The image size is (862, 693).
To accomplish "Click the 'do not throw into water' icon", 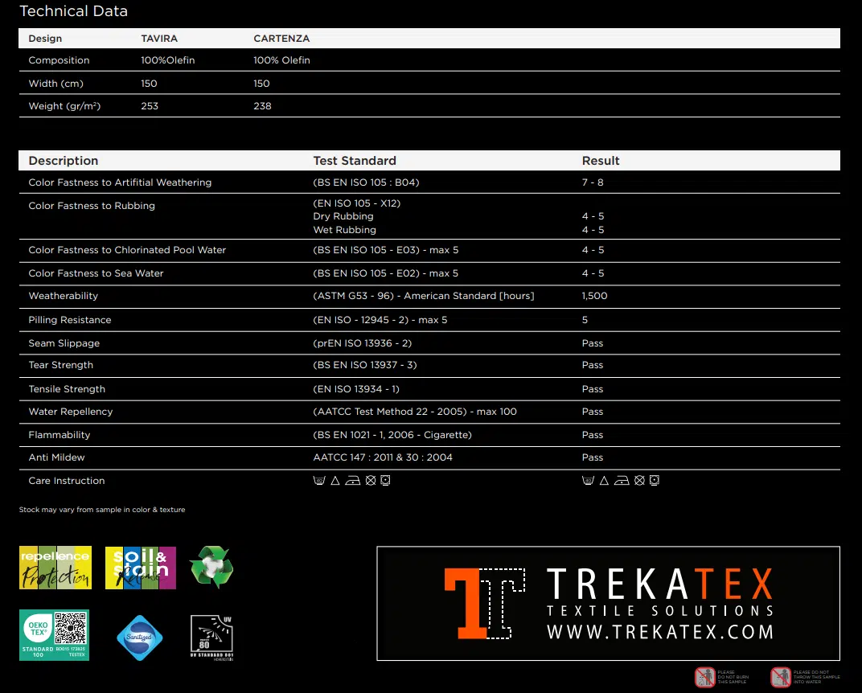I will pyautogui.click(x=780, y=677).
